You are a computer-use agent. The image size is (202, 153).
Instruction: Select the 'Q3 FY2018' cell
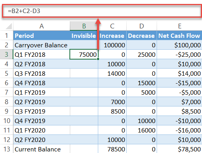(x=41, y=73)
